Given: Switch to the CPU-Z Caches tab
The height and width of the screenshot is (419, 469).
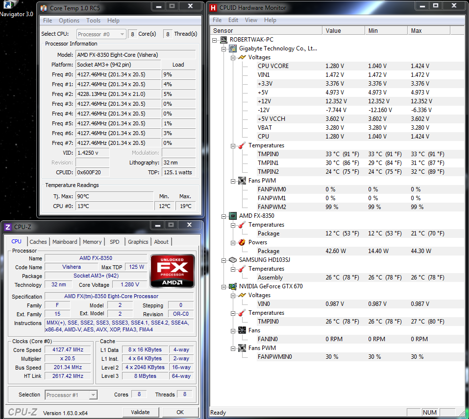Looking at the screenshot, I should [38, 242].
